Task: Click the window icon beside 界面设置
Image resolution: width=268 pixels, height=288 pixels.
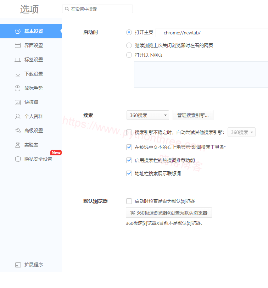Action: point(18,45)
